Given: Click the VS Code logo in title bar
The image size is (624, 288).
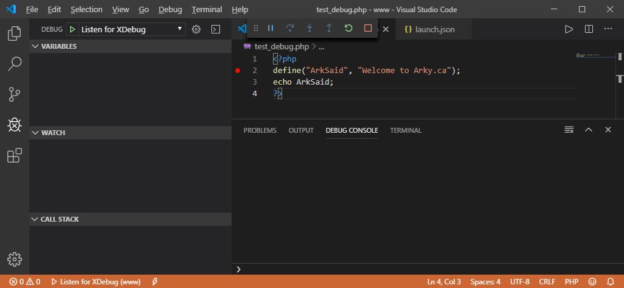Looking at the screenshot, I should (11, 9).
